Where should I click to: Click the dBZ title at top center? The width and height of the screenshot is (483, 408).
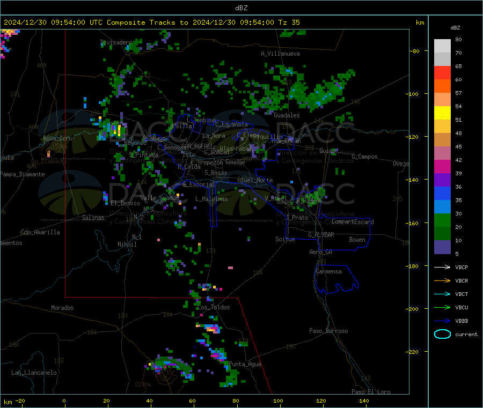click(x=241, y=8)
